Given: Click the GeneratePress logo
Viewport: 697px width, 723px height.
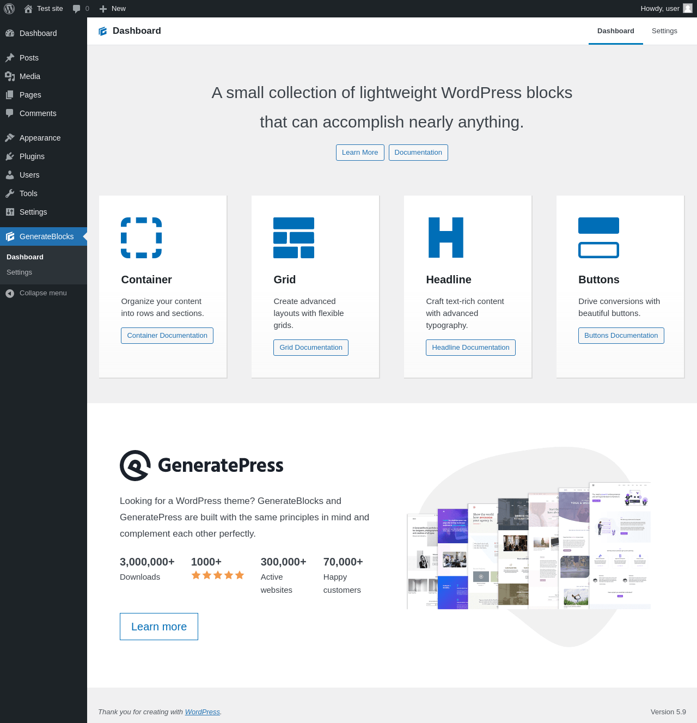Looking at the screenshot, I should point(201,465).
